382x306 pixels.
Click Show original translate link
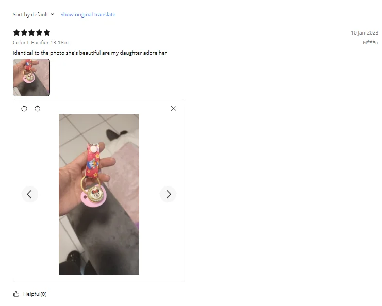(88, 14)
